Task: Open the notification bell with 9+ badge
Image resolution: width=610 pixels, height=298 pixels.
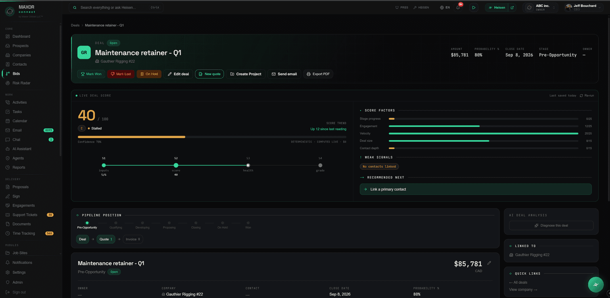Action: point(458,7)
